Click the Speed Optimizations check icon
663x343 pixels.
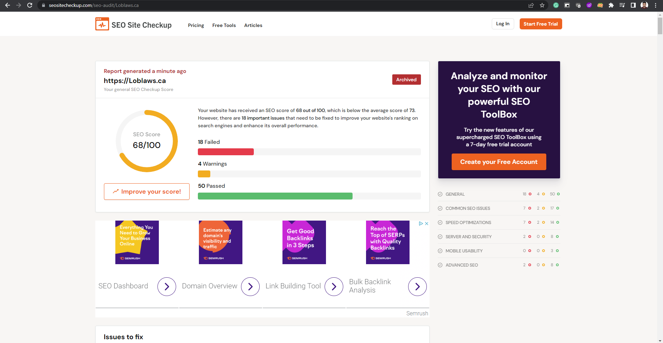point(440,223)
